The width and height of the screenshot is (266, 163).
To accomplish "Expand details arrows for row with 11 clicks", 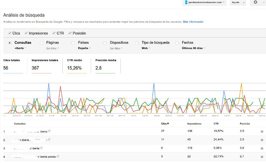I will (x=262, y=140).
